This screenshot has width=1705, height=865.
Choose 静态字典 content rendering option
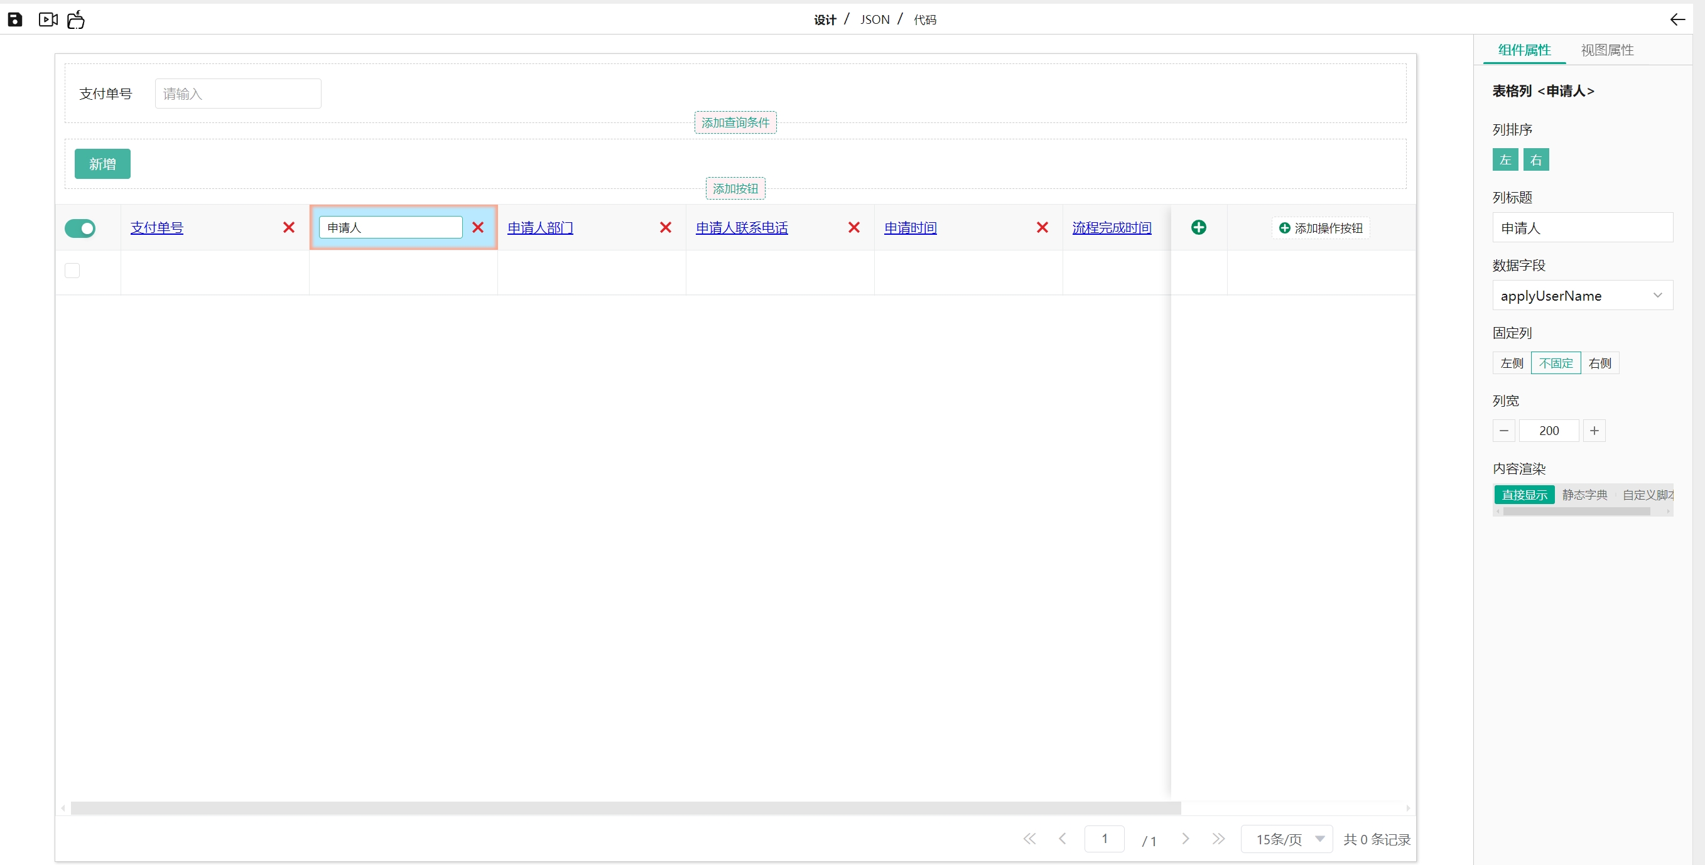coord(1584,495)
